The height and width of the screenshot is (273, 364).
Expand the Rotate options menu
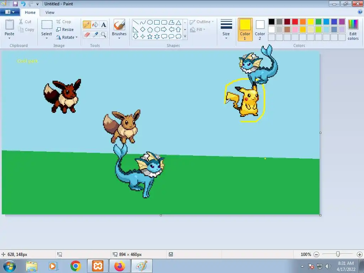(76, 37)
